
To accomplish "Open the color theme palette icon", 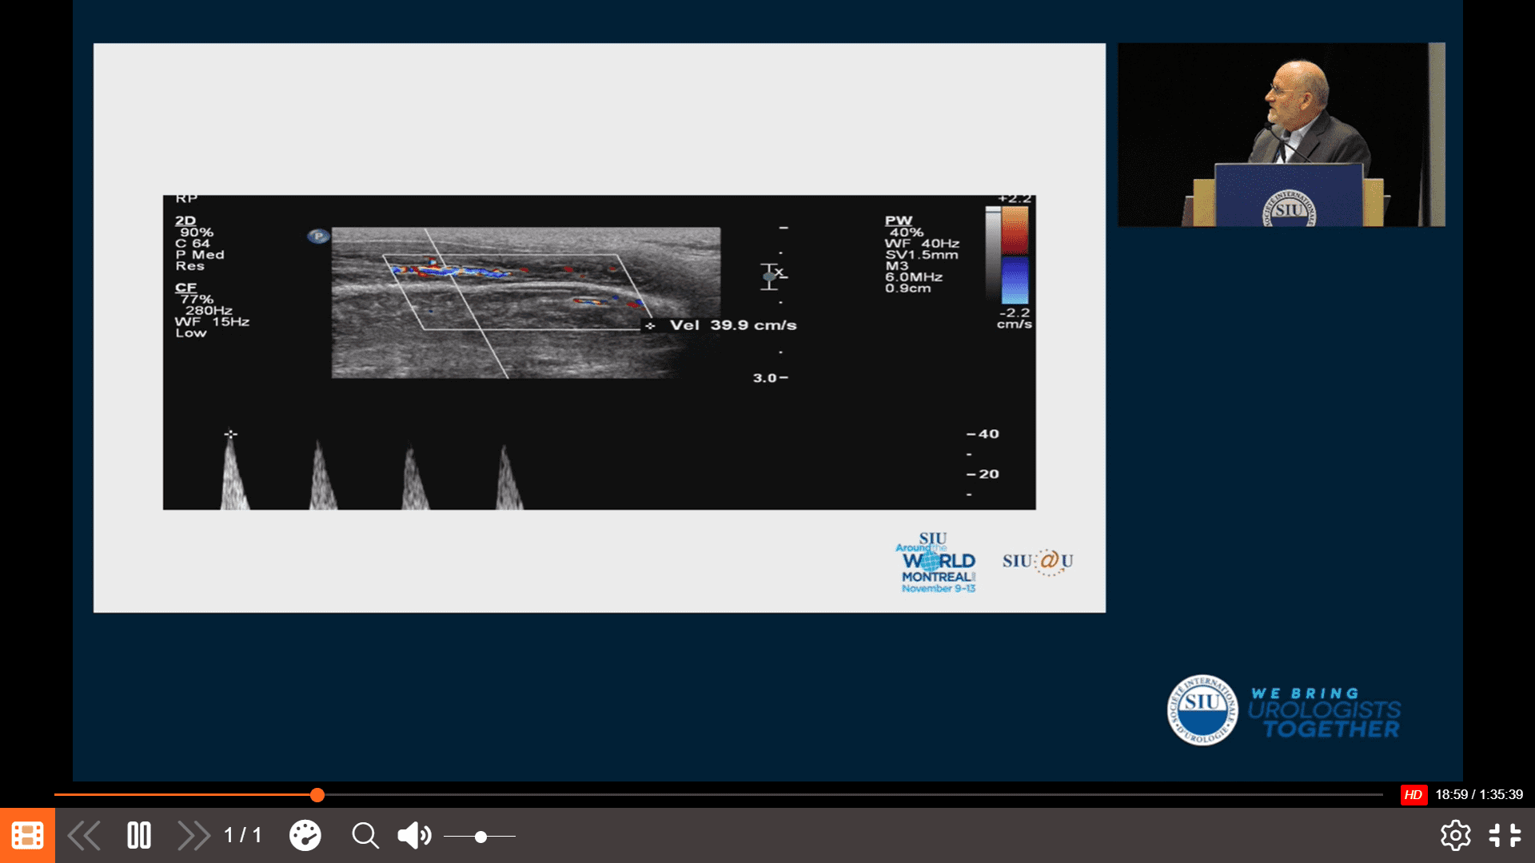I will [305, 836].
